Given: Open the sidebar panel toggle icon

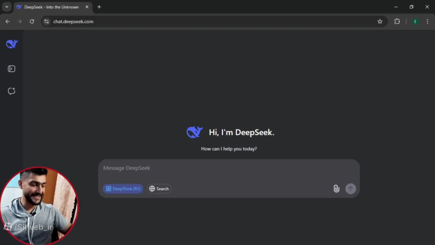Looking at the screenshot, I should click(12, 69).
